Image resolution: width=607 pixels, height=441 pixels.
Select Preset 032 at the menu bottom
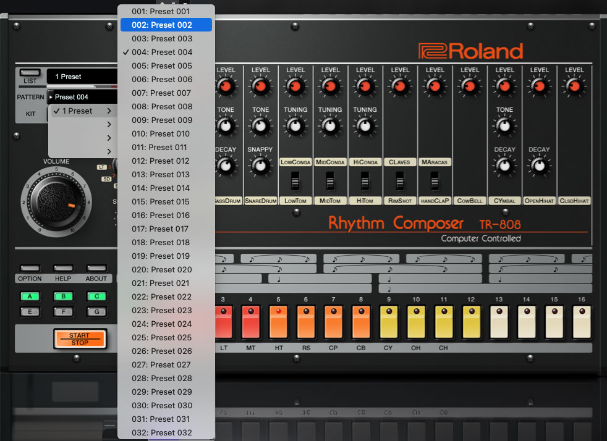166,432
